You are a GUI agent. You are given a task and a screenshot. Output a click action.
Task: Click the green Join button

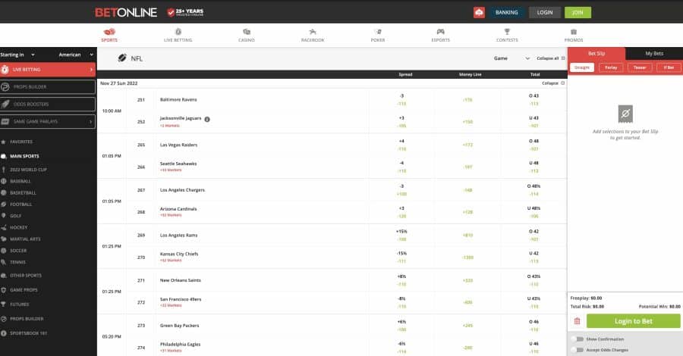pos(578,13)
